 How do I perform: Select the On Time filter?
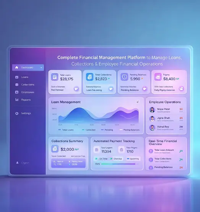tap(101, 159)
